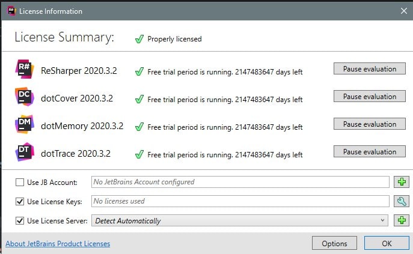This screenshot has width=413, height=254.
Task: Click ReSharper's free trial days left text
Action: tap(225, 72)
